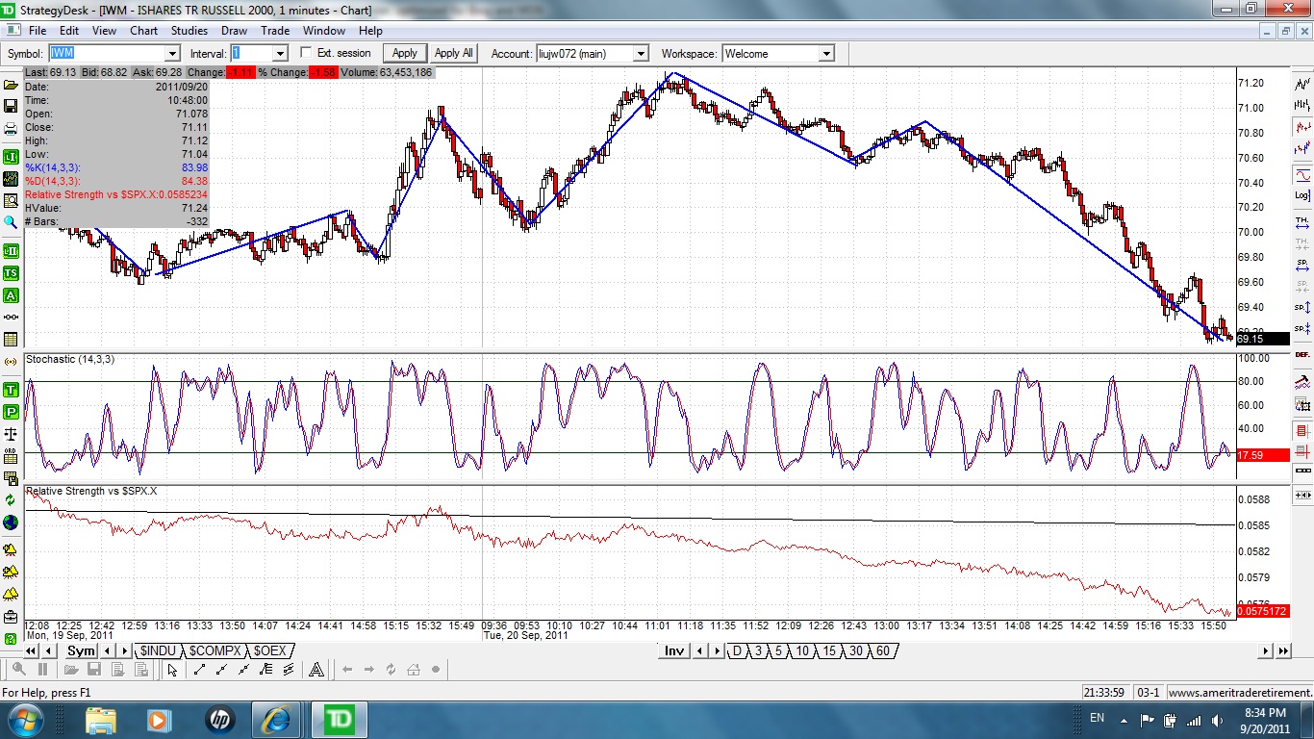This screenshot has width=1314, height=739.
Task: Enable the Ext. session checkbox
Action: [307, 53]
